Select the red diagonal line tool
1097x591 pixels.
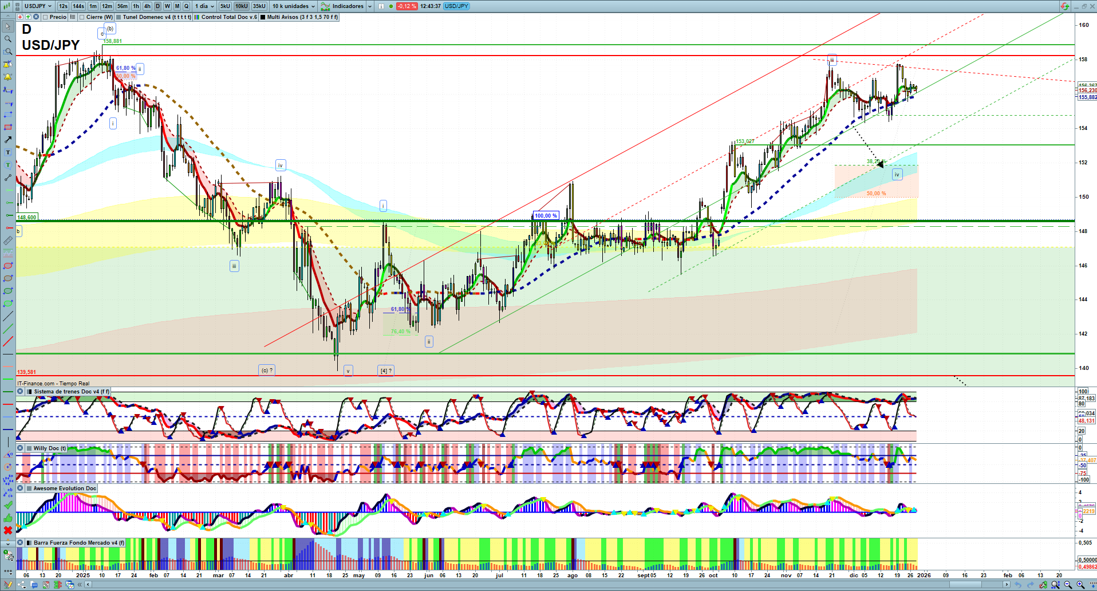8,341
